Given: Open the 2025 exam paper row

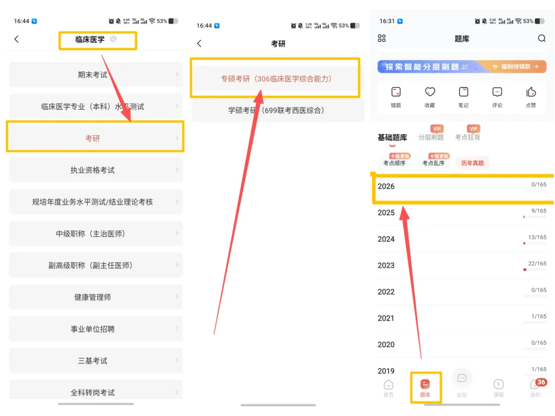Looking at the screenshot, I should tap(462, 213).
